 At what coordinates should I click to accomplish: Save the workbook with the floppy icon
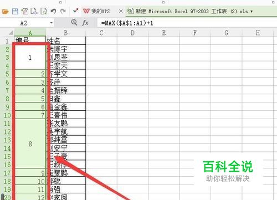coord(15,12)
